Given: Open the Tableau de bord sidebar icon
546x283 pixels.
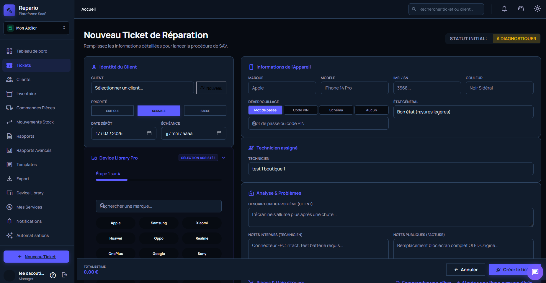Looking at the screenshot, I should pyautogui.click(x=9, y=51).
